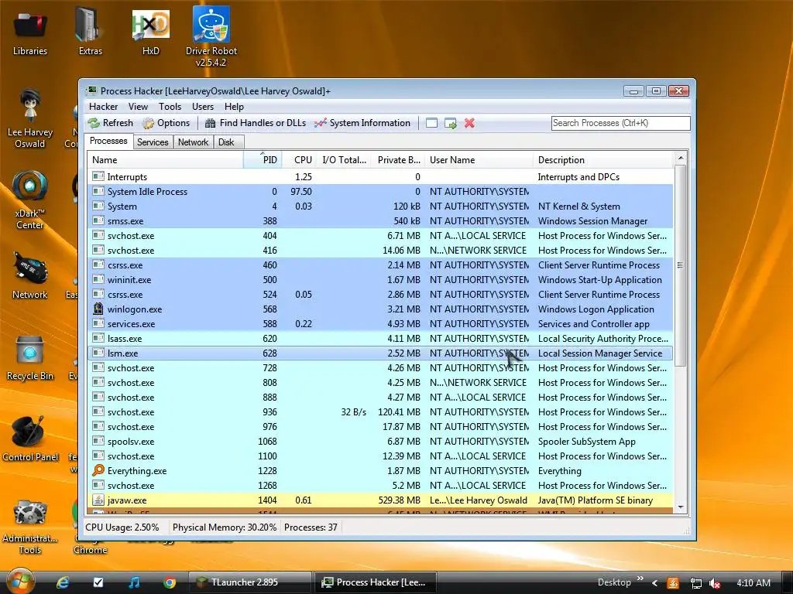Click CPU Usage status bar entry
Image resolution: width=793 pixels, height=594 pixels.
click(x=122, y=527)
